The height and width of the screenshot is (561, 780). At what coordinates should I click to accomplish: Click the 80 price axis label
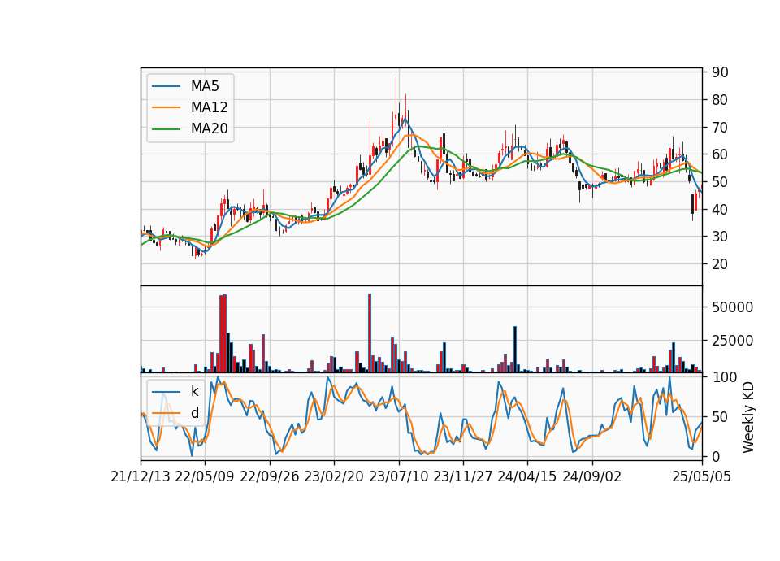[x=720, y=100]
